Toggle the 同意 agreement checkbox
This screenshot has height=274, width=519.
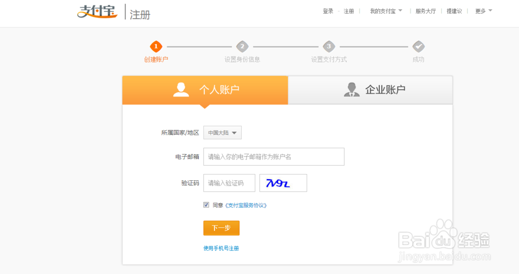206,205
